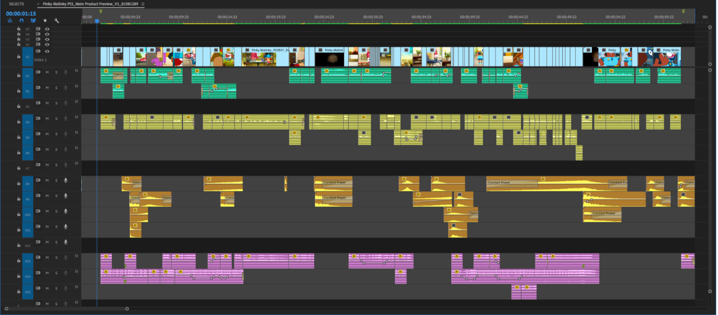
Task: Toggle insert sequences as nests icon
Action: [x=10, y=21]
